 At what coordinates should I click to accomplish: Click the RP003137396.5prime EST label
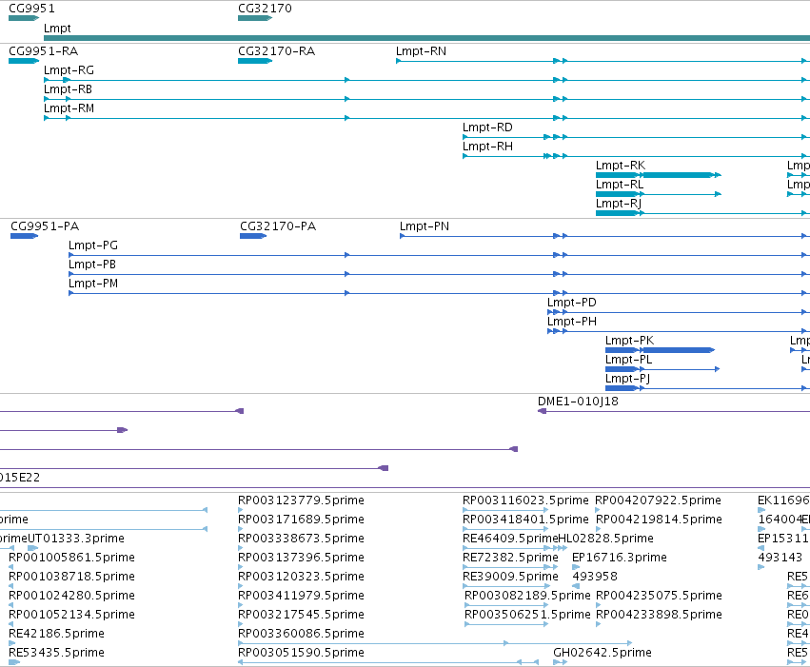coord(301,558)
